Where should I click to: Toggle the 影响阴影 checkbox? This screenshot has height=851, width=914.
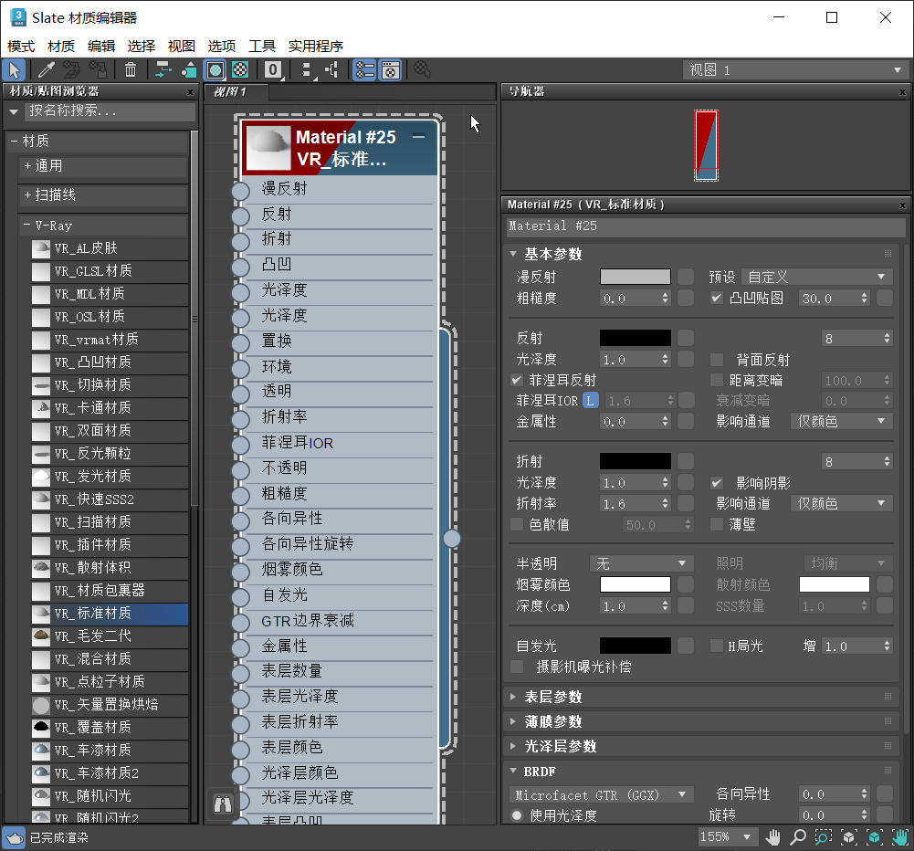(717, 483)
